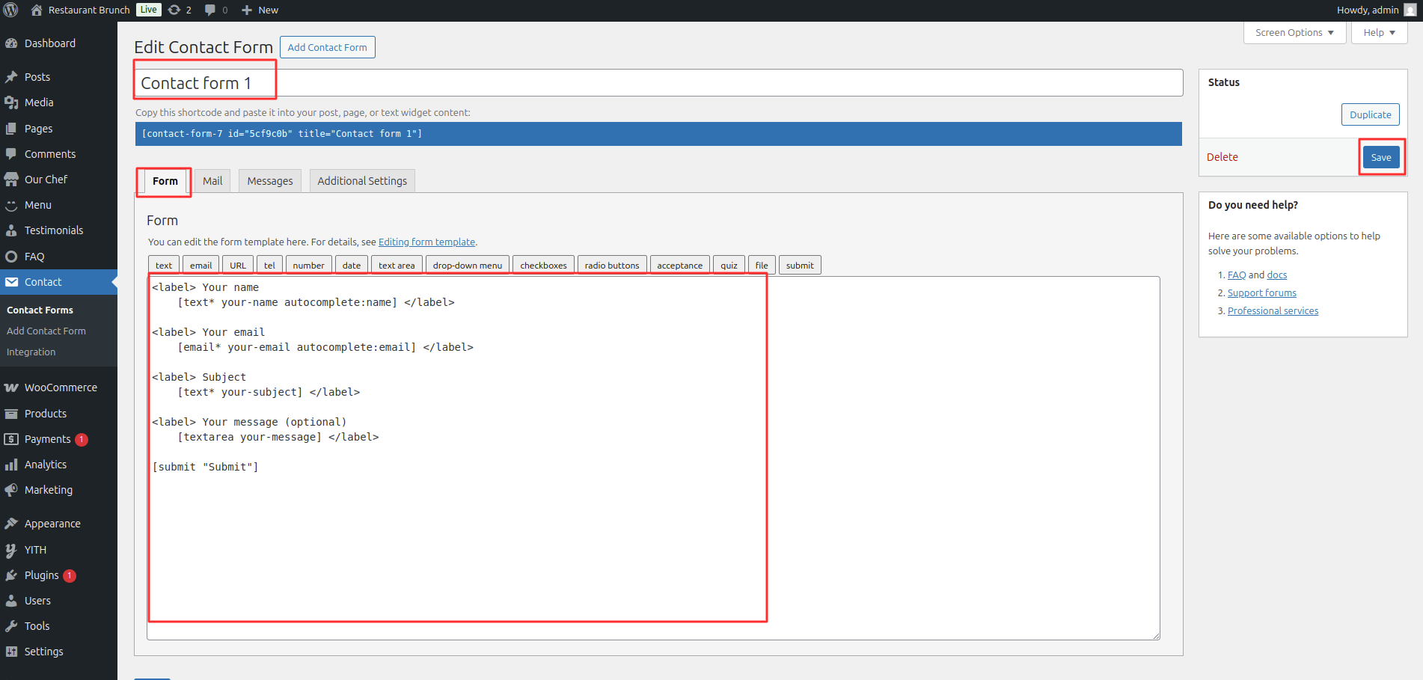
Task: Open the updates icon showing 2
Action: pyautogui.click(x=174, y=10)
